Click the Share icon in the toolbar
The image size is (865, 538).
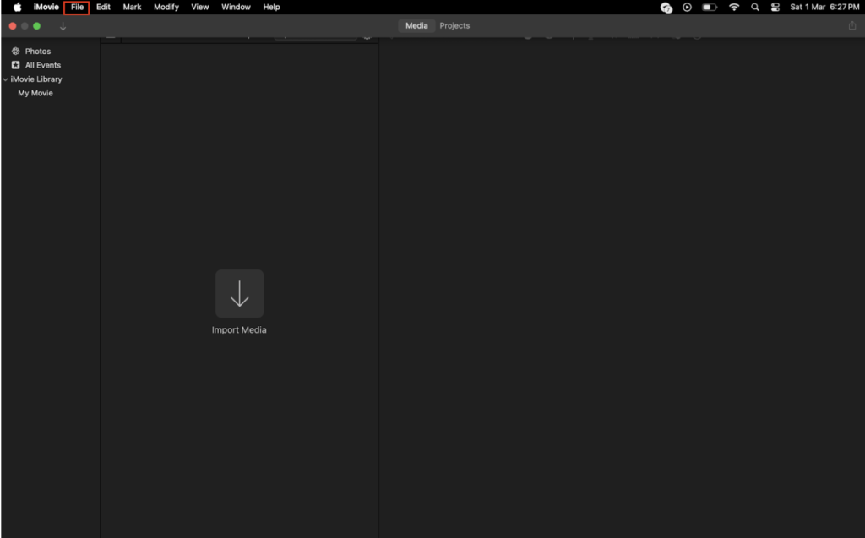pyautogui.click(x=851, y=26)
